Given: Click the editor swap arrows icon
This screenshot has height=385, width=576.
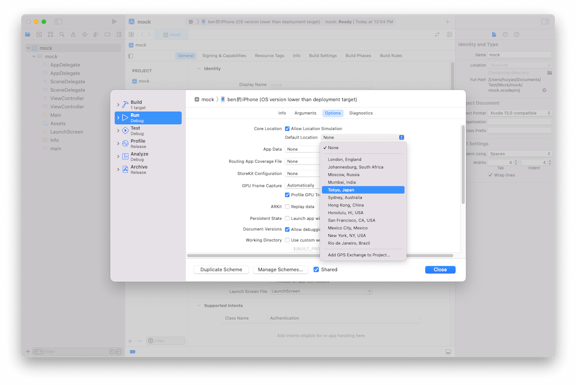Looking at the screenshot, I should click(x=437, y=35).
